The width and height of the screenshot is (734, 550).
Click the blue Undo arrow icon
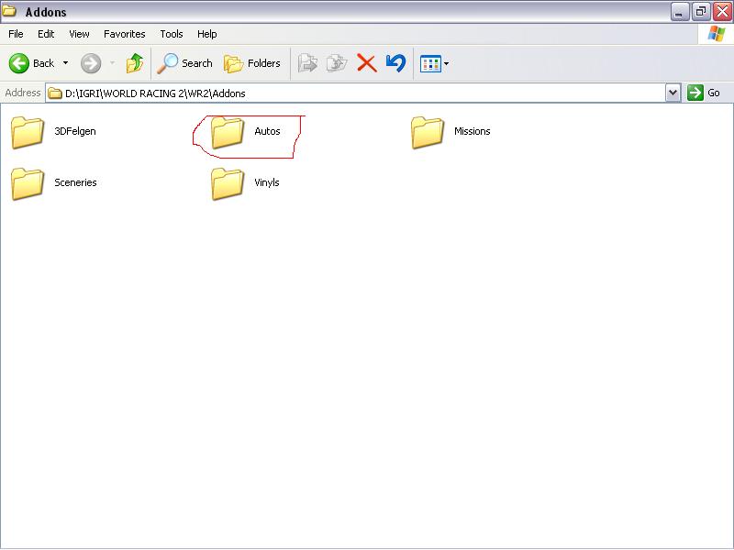(395, 63)
